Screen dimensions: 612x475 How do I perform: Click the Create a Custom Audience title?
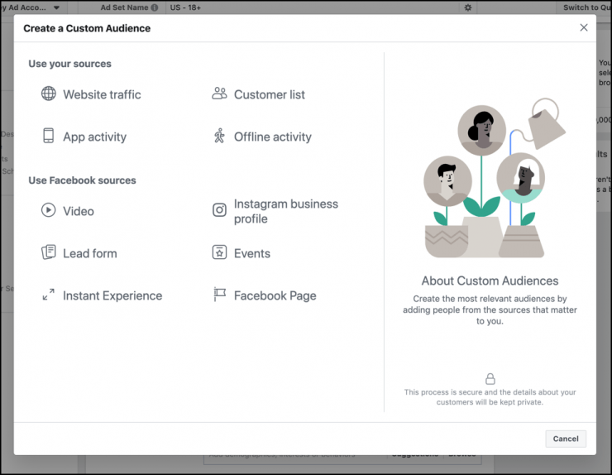(x=87, y=28)
